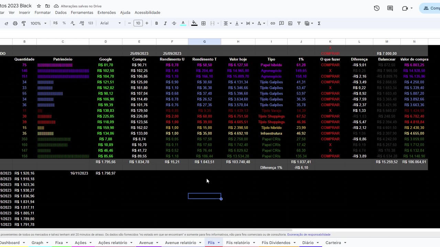Click the redo arrow icon
The image size is (440, 247).
[x=6, y=23]
